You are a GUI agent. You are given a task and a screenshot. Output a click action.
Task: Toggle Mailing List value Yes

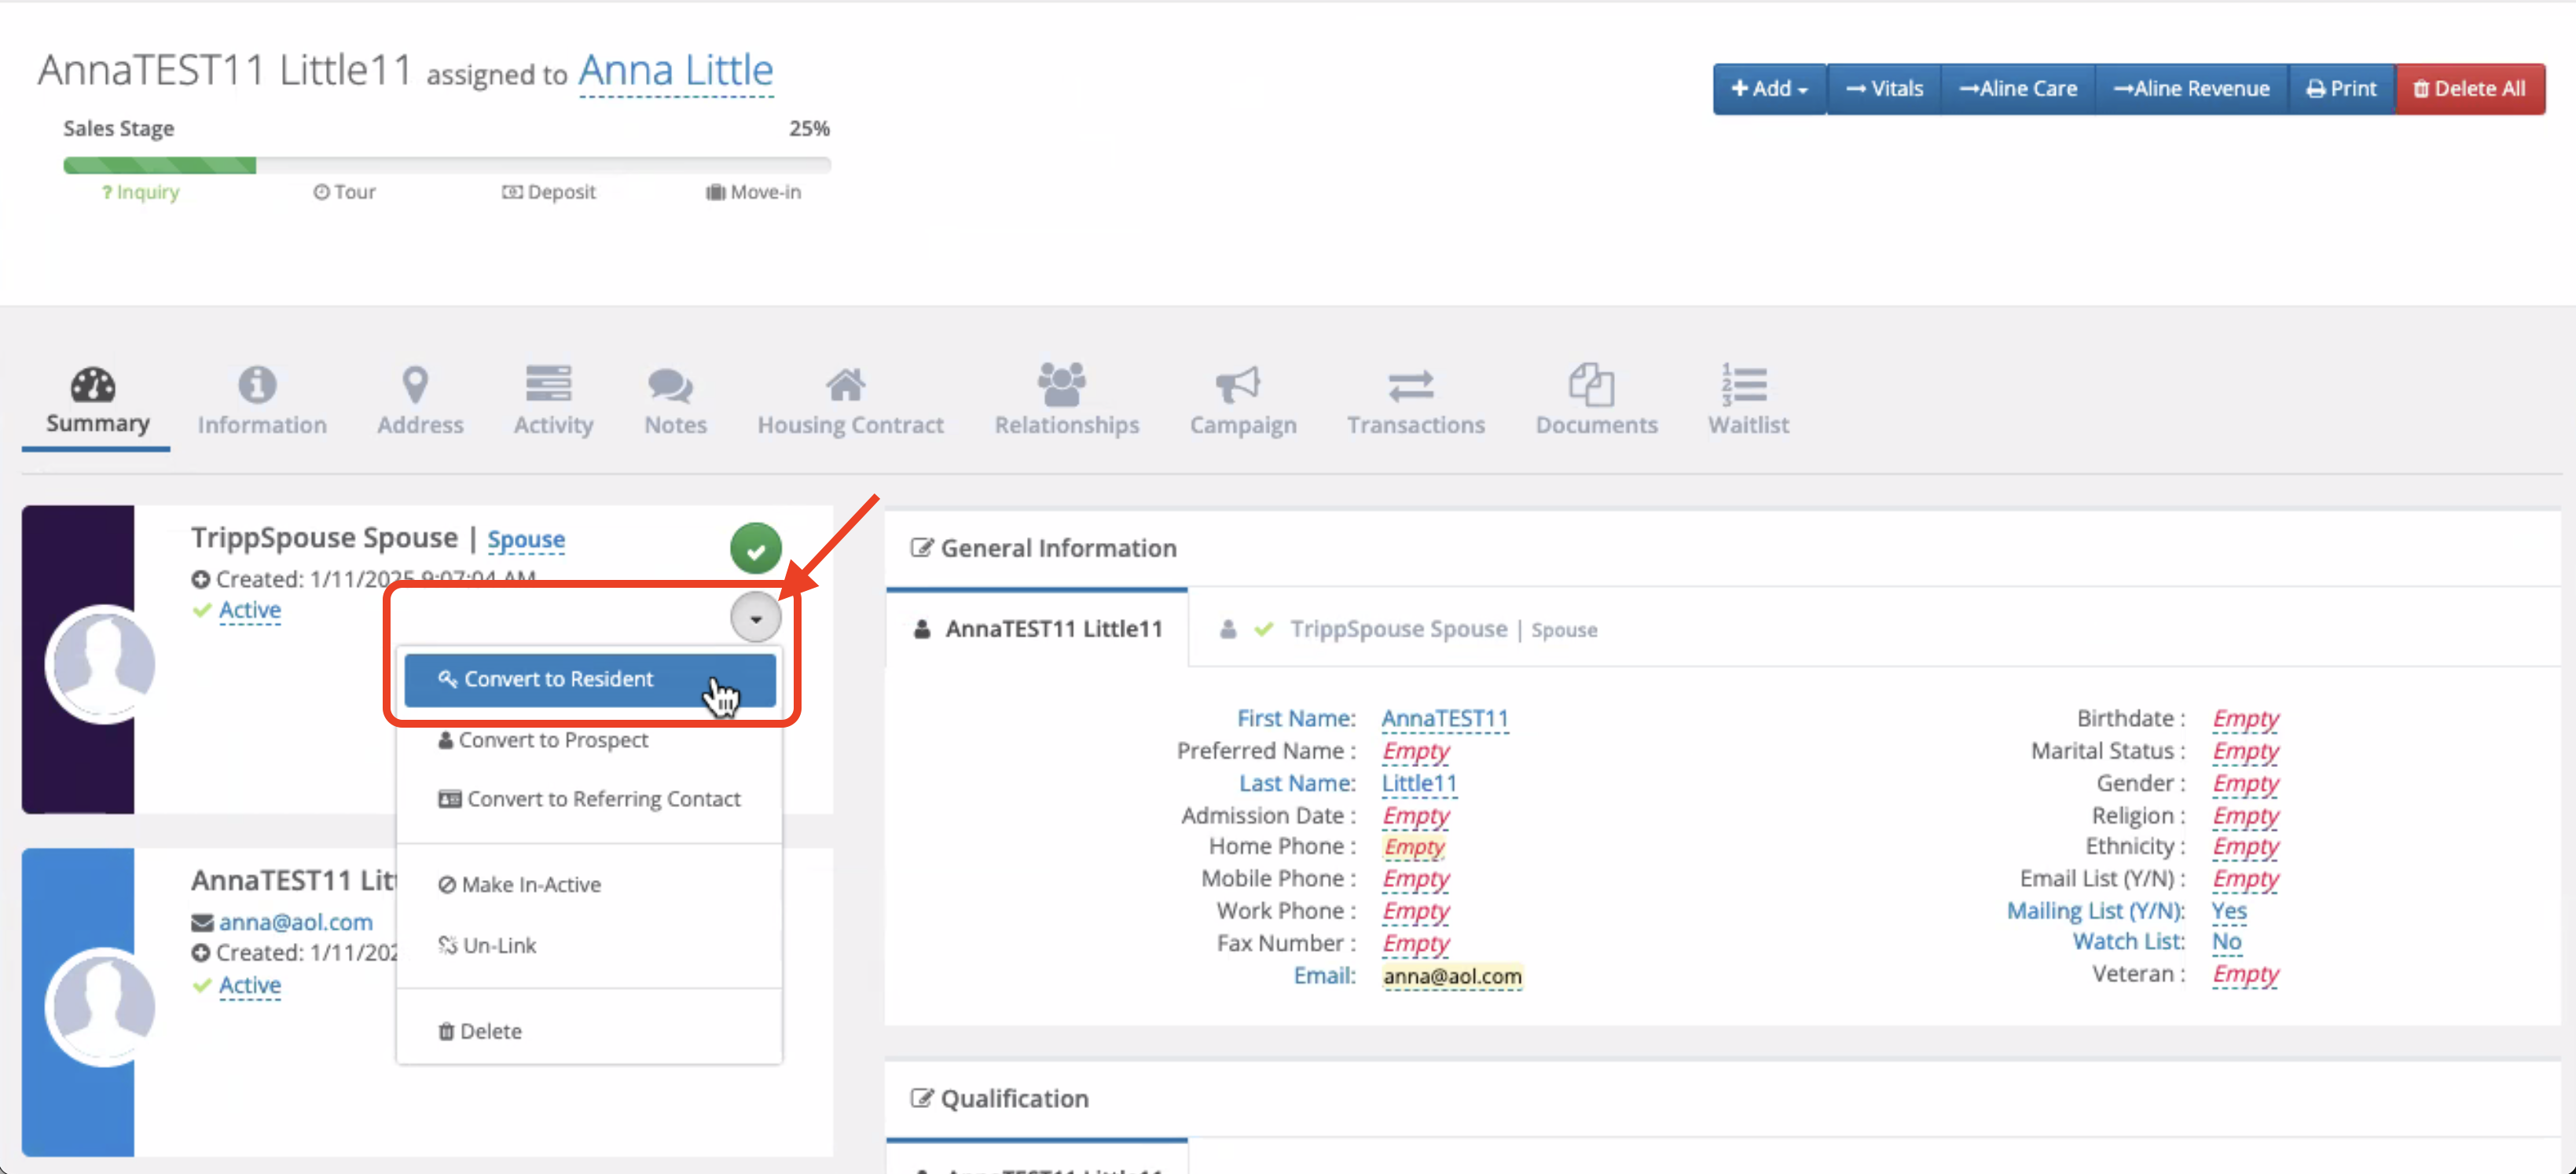[2228, 911]
